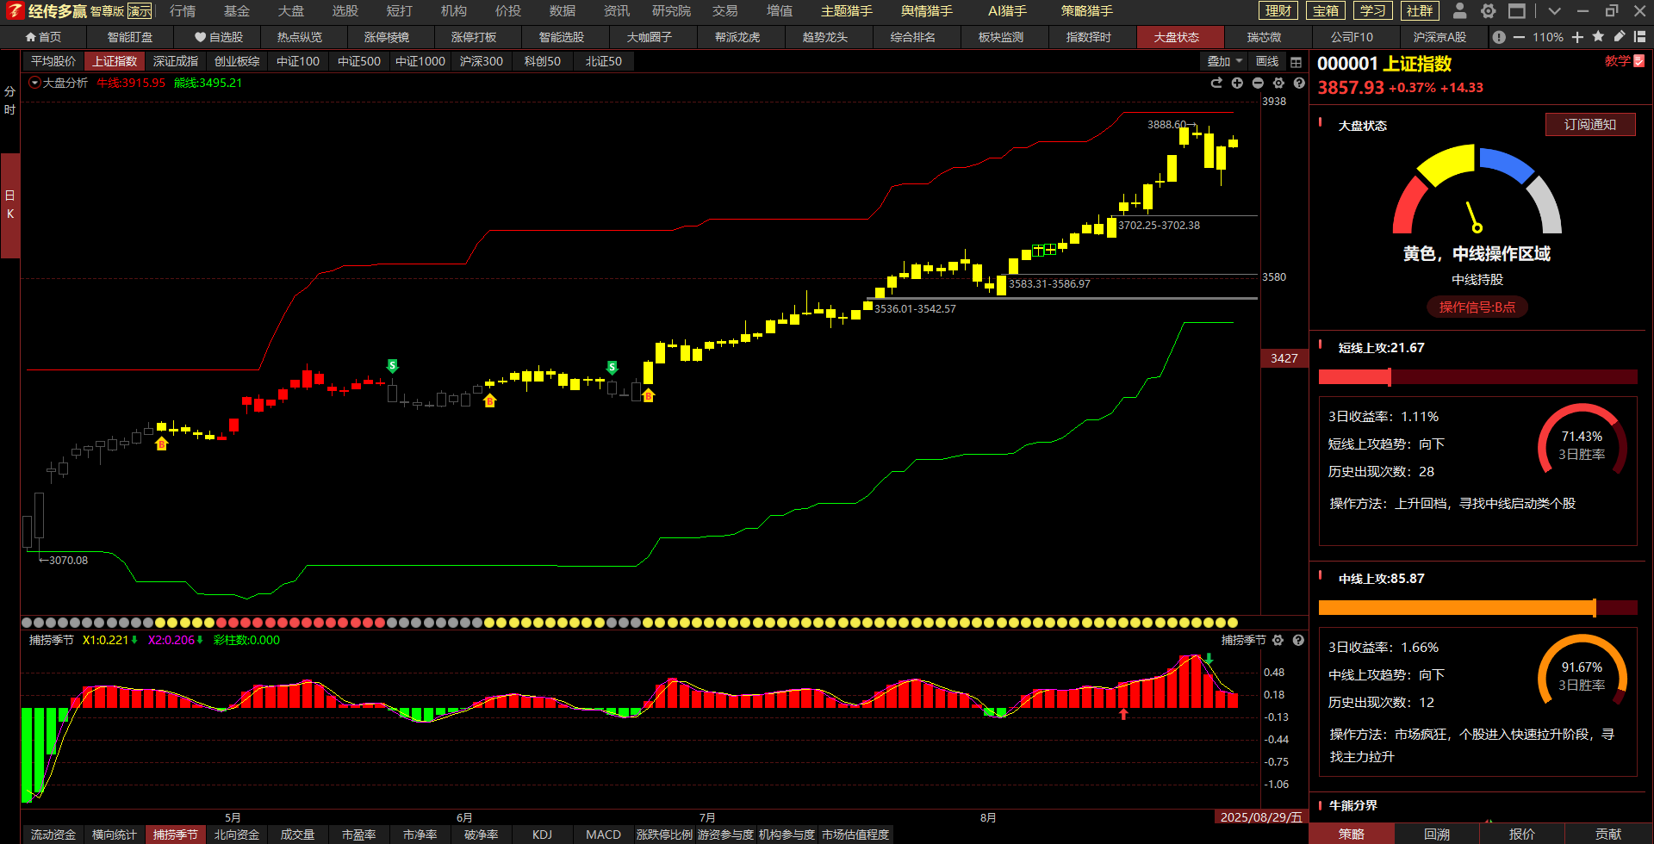Viewport: 1654px width, 844px height.
Task: Click the B buy signal marker in June
Action: click(490, 400)
